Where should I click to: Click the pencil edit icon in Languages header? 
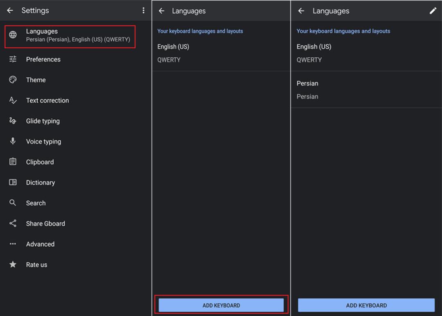coord(433,11)
